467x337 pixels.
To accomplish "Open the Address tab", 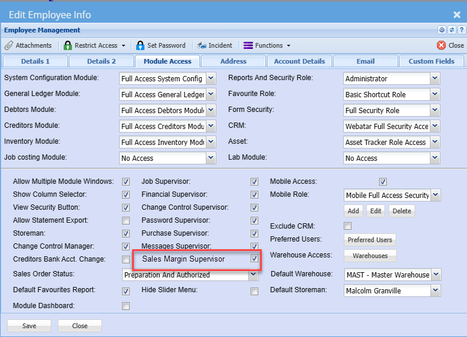I will 233,61.
